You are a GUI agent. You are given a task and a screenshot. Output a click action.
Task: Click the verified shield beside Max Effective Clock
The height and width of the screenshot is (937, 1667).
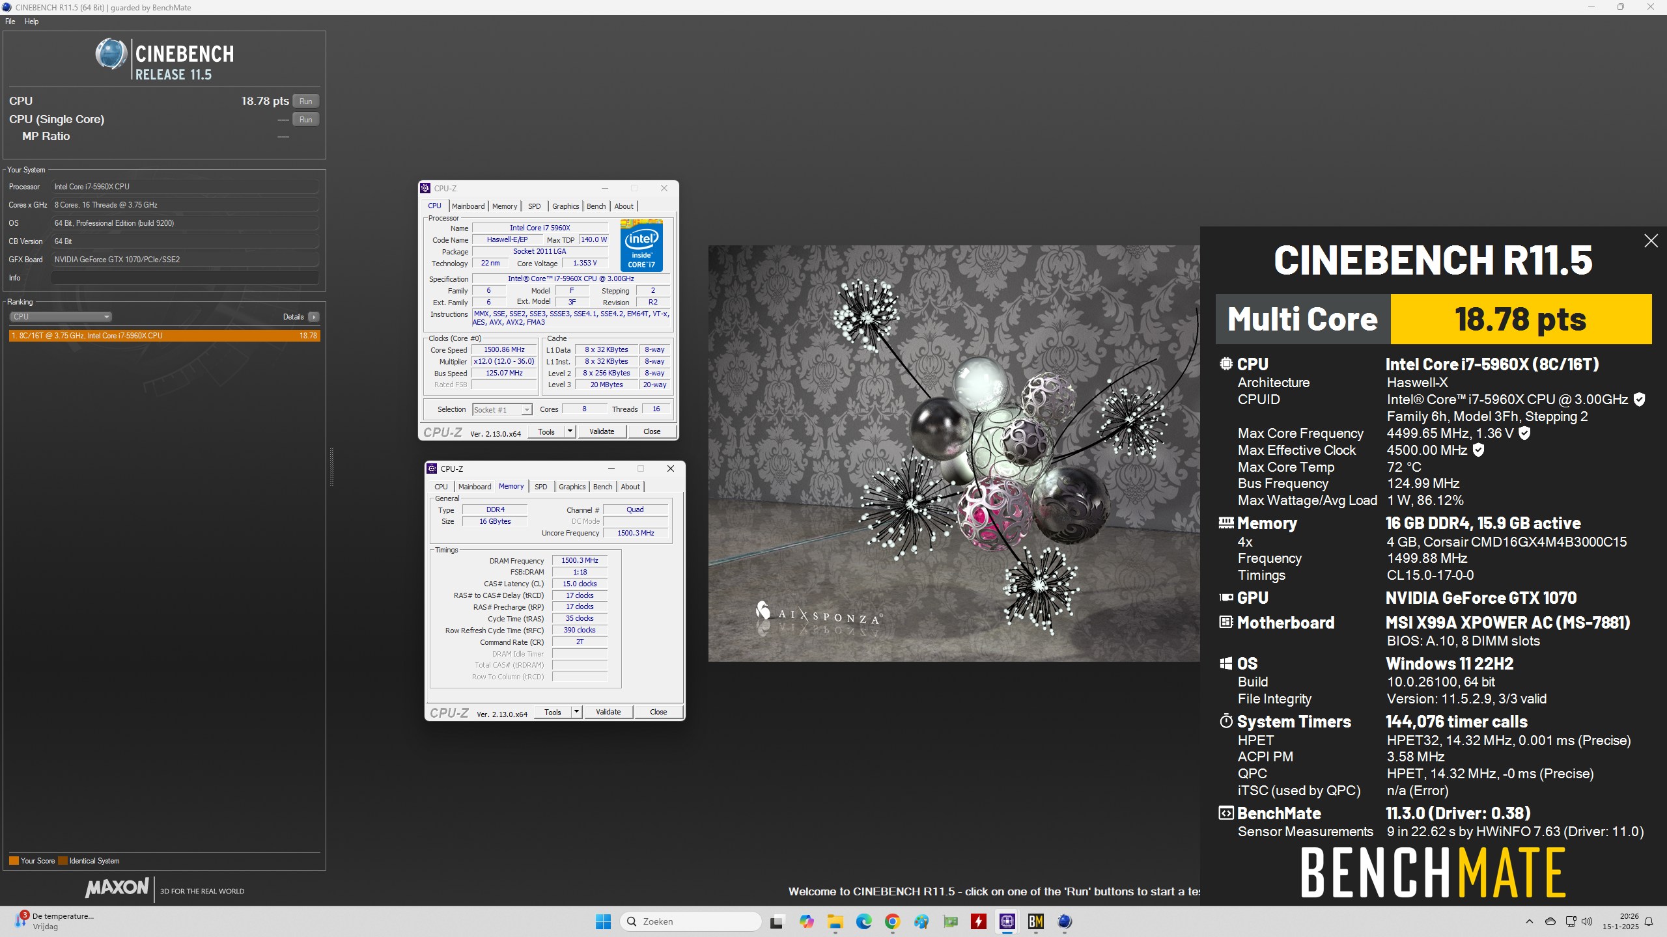coord(1478,450)
